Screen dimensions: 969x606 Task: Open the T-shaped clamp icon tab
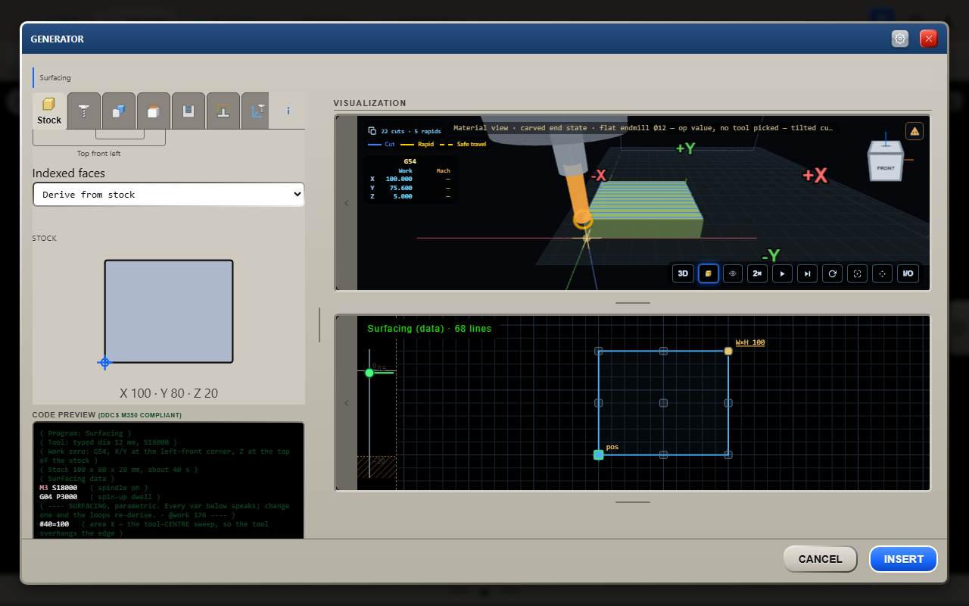(223, 111)
